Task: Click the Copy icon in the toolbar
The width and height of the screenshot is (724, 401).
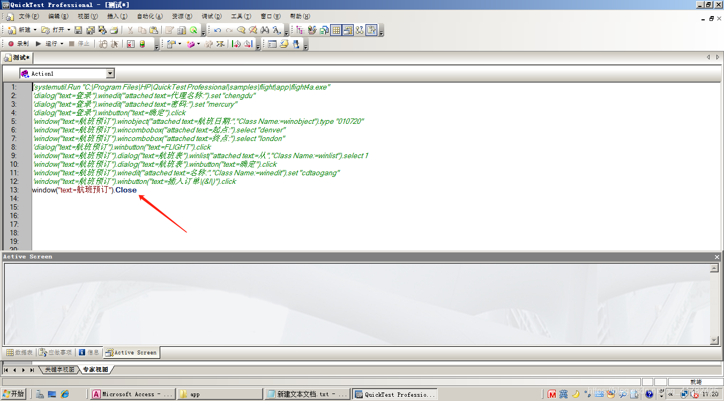Action: pyautogui.click(x=142, y=30)
